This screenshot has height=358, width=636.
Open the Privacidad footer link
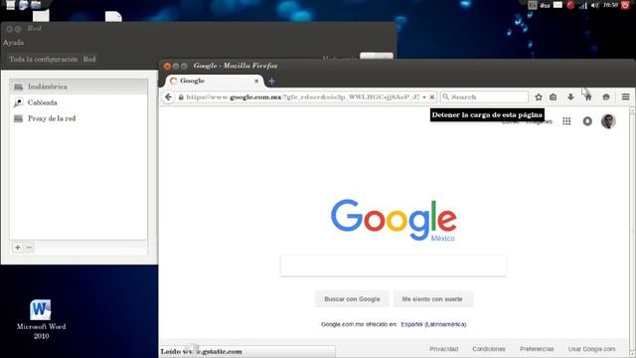444,349
